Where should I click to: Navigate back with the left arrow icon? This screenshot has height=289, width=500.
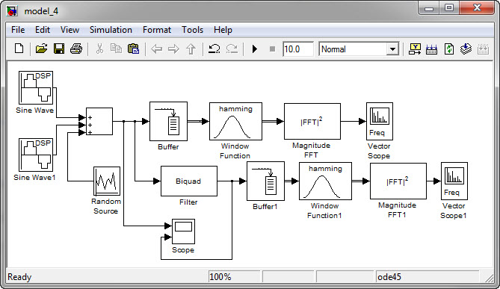point(156,49)
